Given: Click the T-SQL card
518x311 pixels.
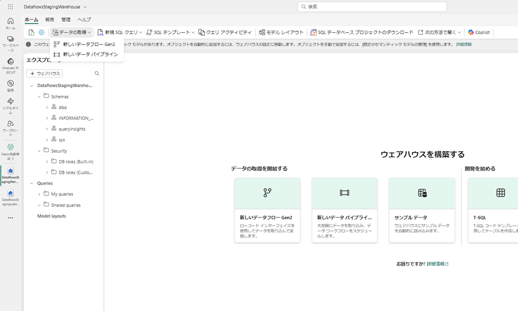Looking at the screenshot, I should click(493, 210).
